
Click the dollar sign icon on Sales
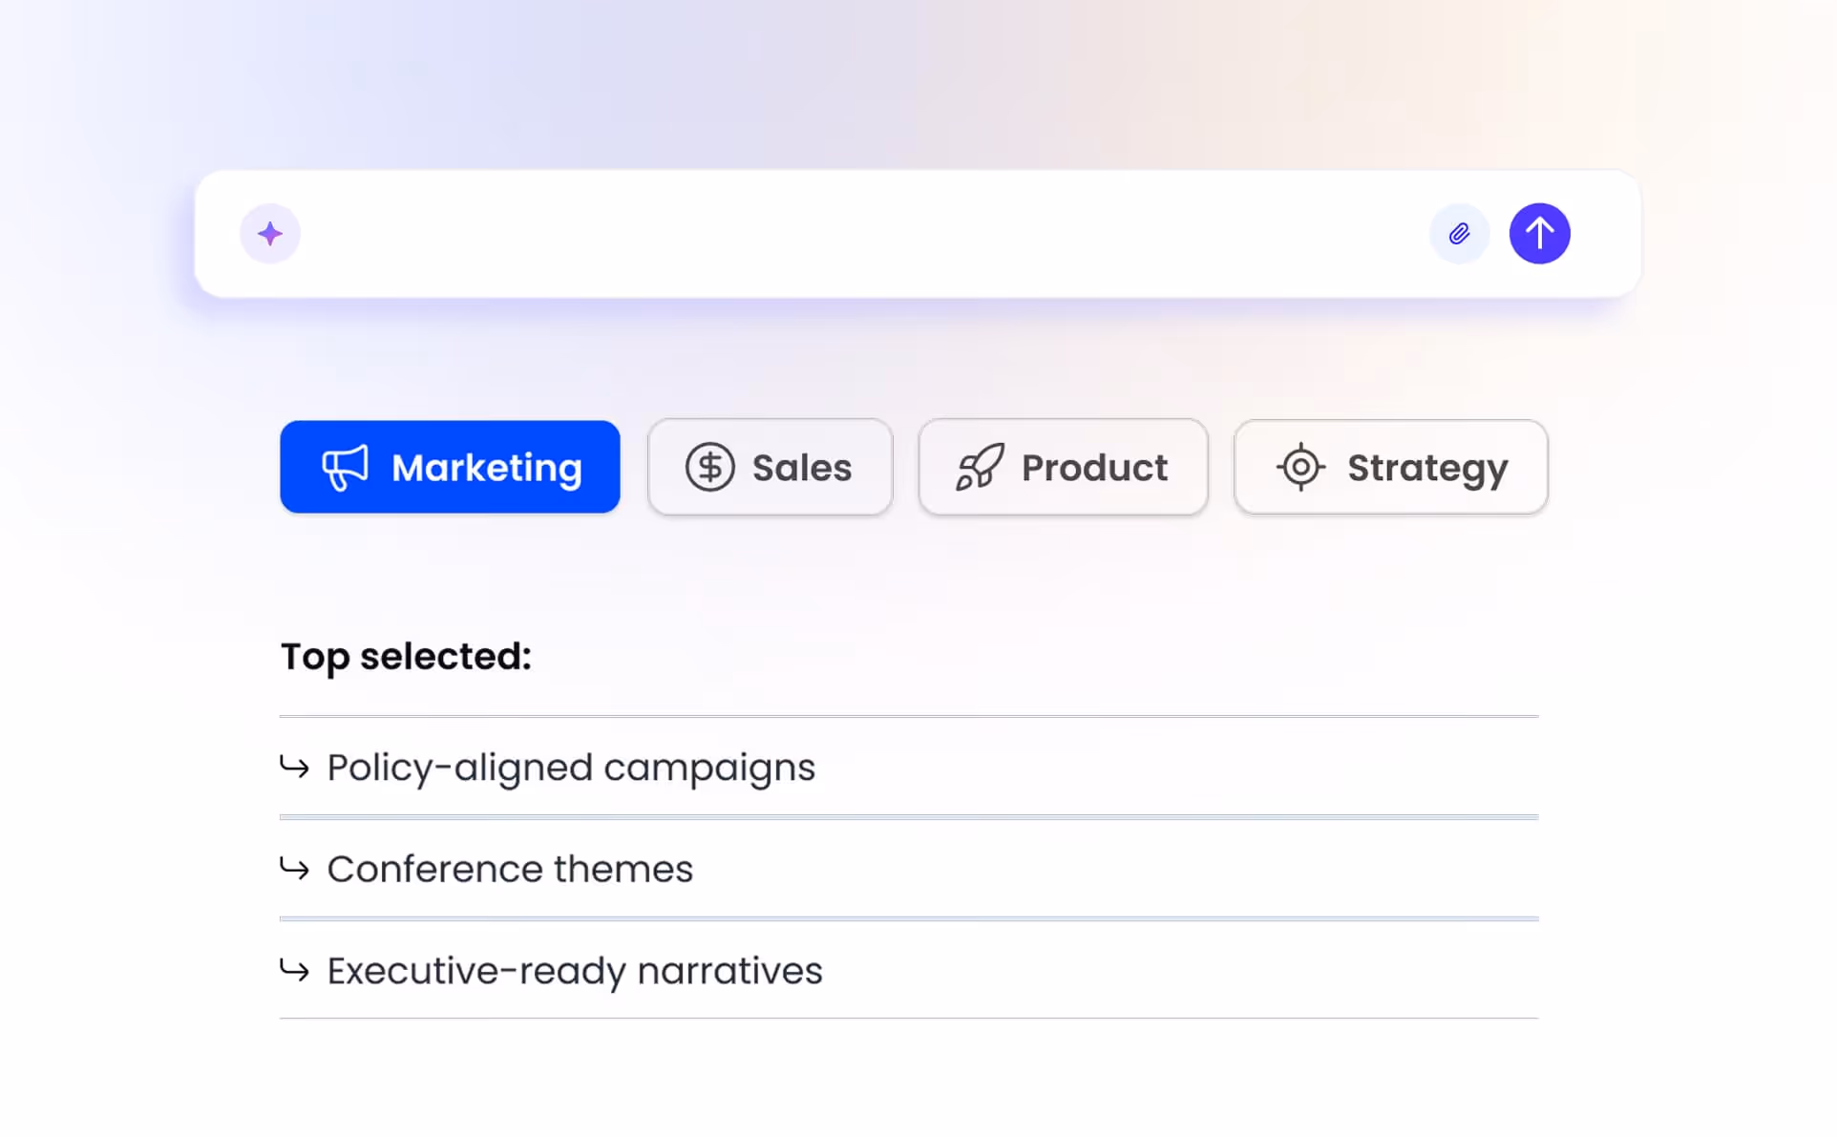pos(709,467)
